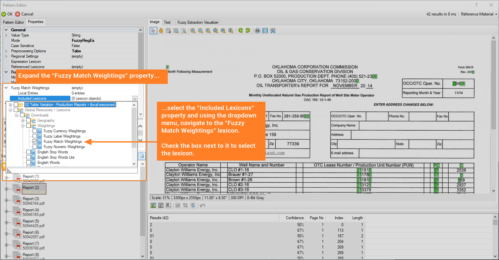The height and width of the screenshot is (260, 499).
Task: Check the Fuzzy Currency Weightings box
Action: (35, 131)
